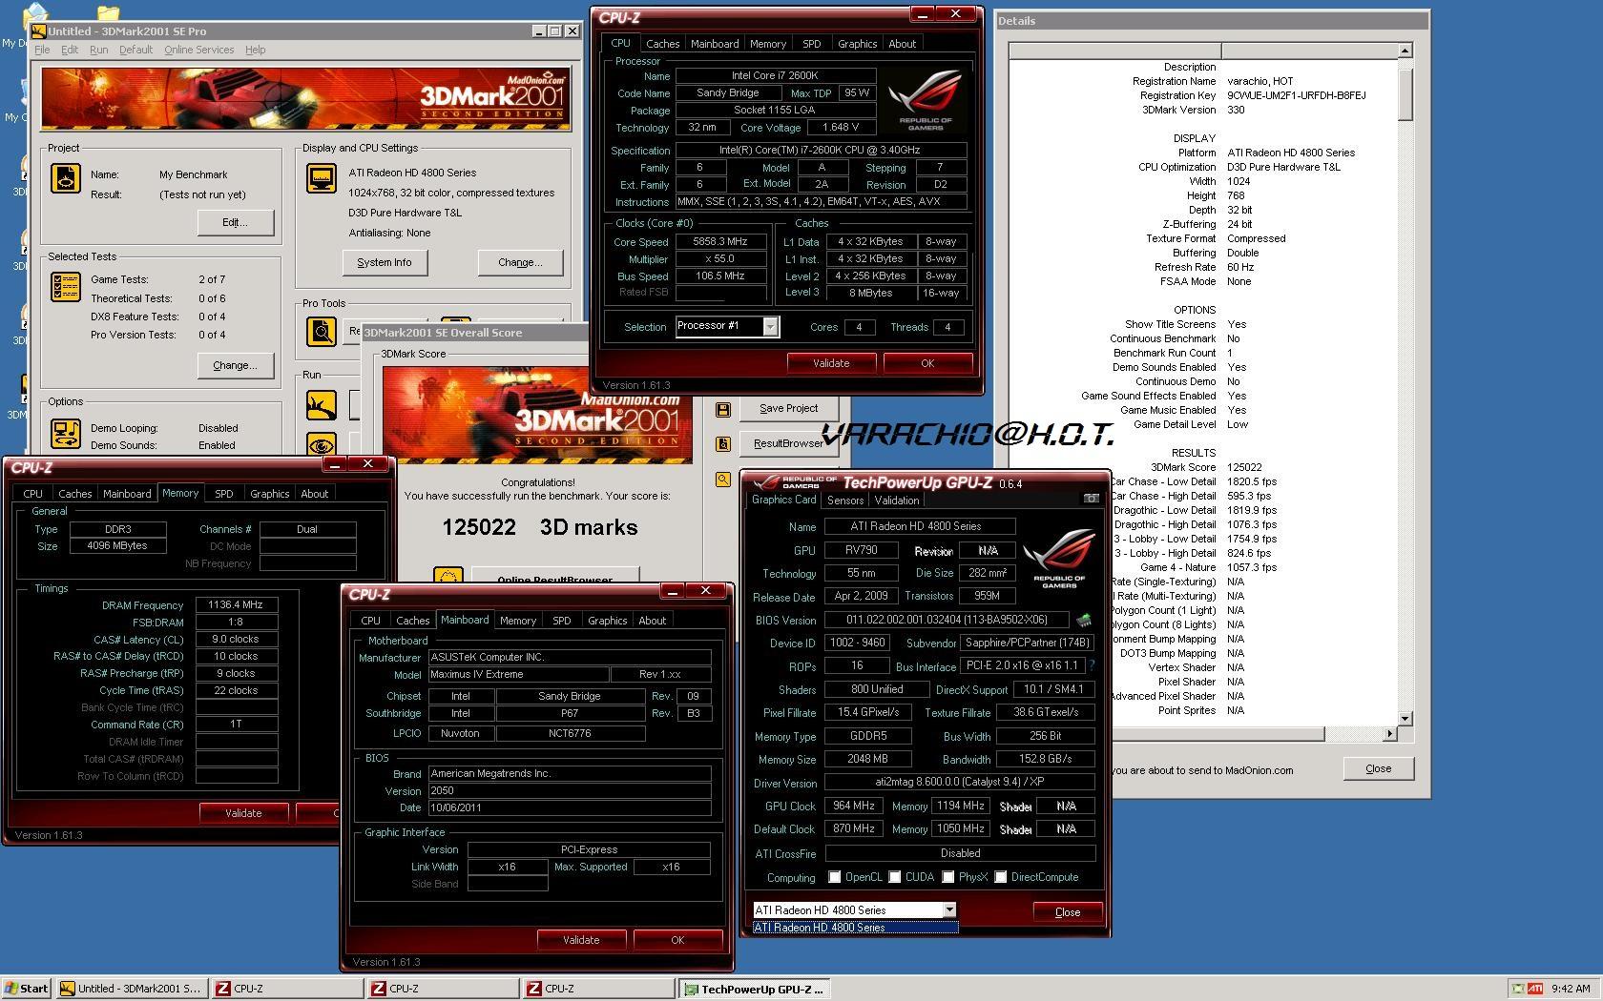This screenshot has width=1603, height=1001.
Task: Click the Options section icon in 3DMark
Action: (x=65, y=435)
